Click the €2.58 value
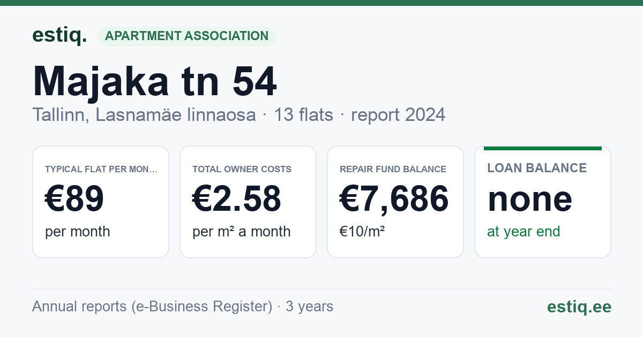 [237, 199]
